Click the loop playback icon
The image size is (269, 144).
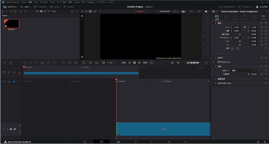pyautogui.click(x=152, y=63)
